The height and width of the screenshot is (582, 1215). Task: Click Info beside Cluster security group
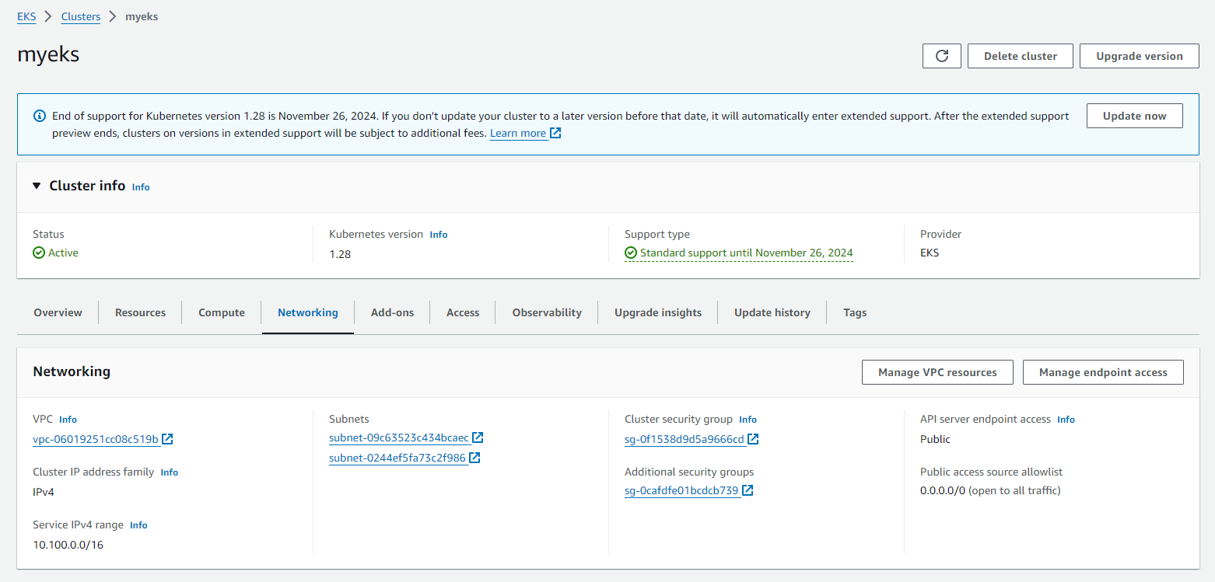[748, 419]
